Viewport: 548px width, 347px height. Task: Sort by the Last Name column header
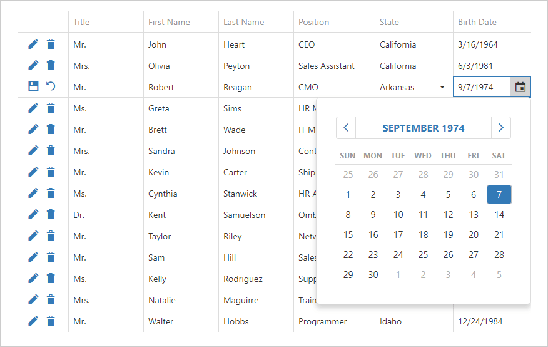(244, 22)
